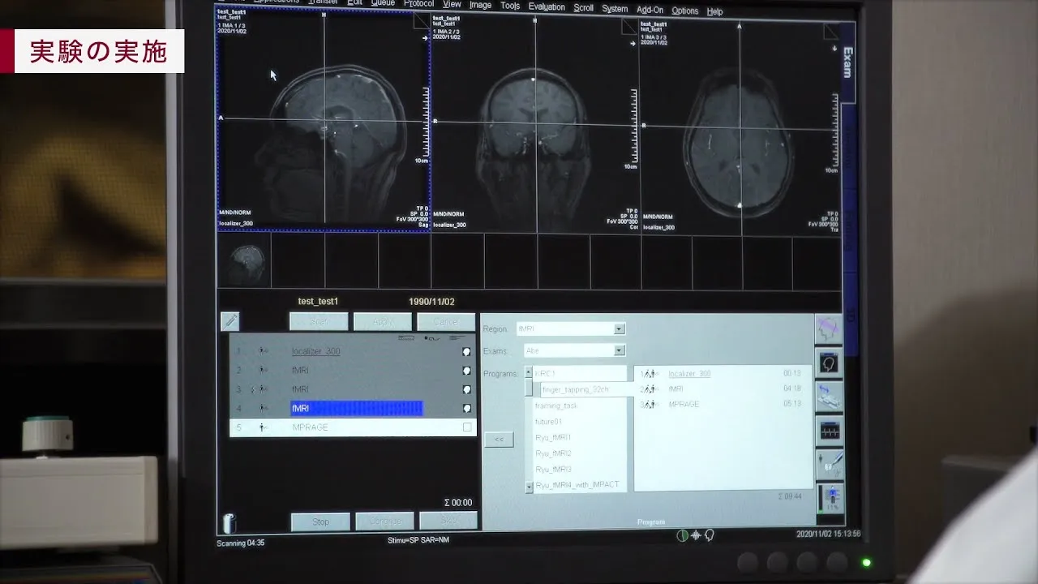Click the corner fold icon in sagittal view

[422, 20]
